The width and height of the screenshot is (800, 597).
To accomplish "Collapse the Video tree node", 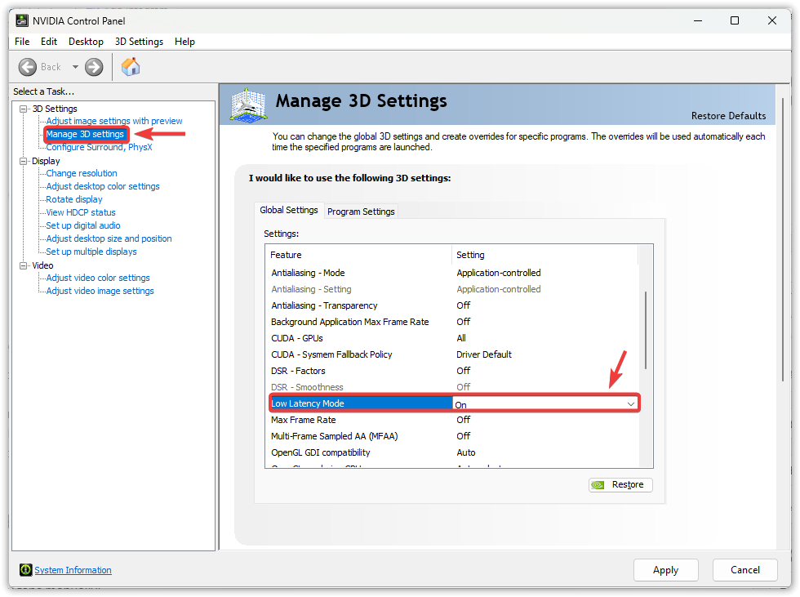I will 24,265.
